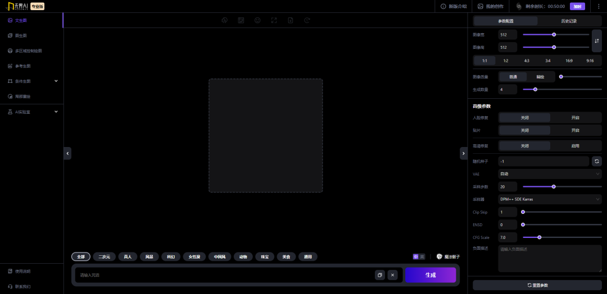Click the 随机种子 seed input
The width and height of the screenshot is (607, 294).
tap(543, 161)
